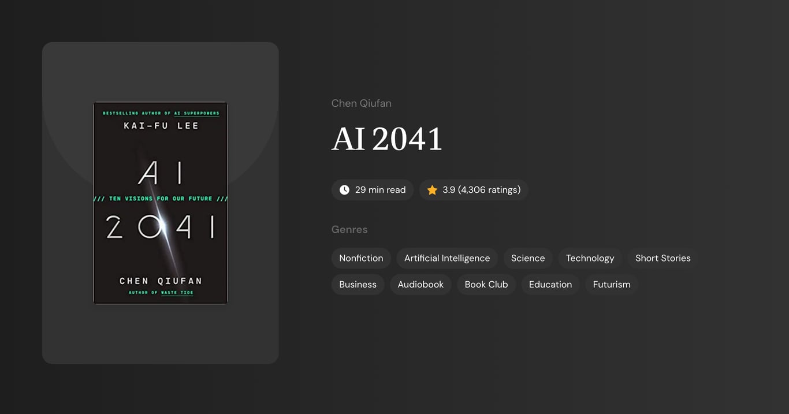Viewport: 789px width, 414px height.
Task: Click the AI 2041 book title heading
Action: pos(386,139)
